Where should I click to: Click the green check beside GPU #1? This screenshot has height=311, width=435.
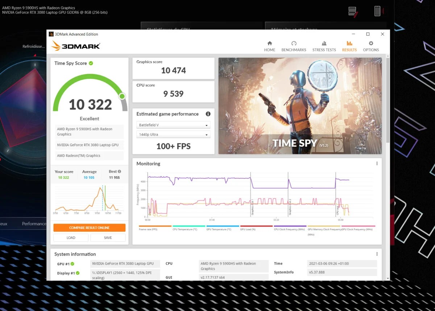point(72,264)
